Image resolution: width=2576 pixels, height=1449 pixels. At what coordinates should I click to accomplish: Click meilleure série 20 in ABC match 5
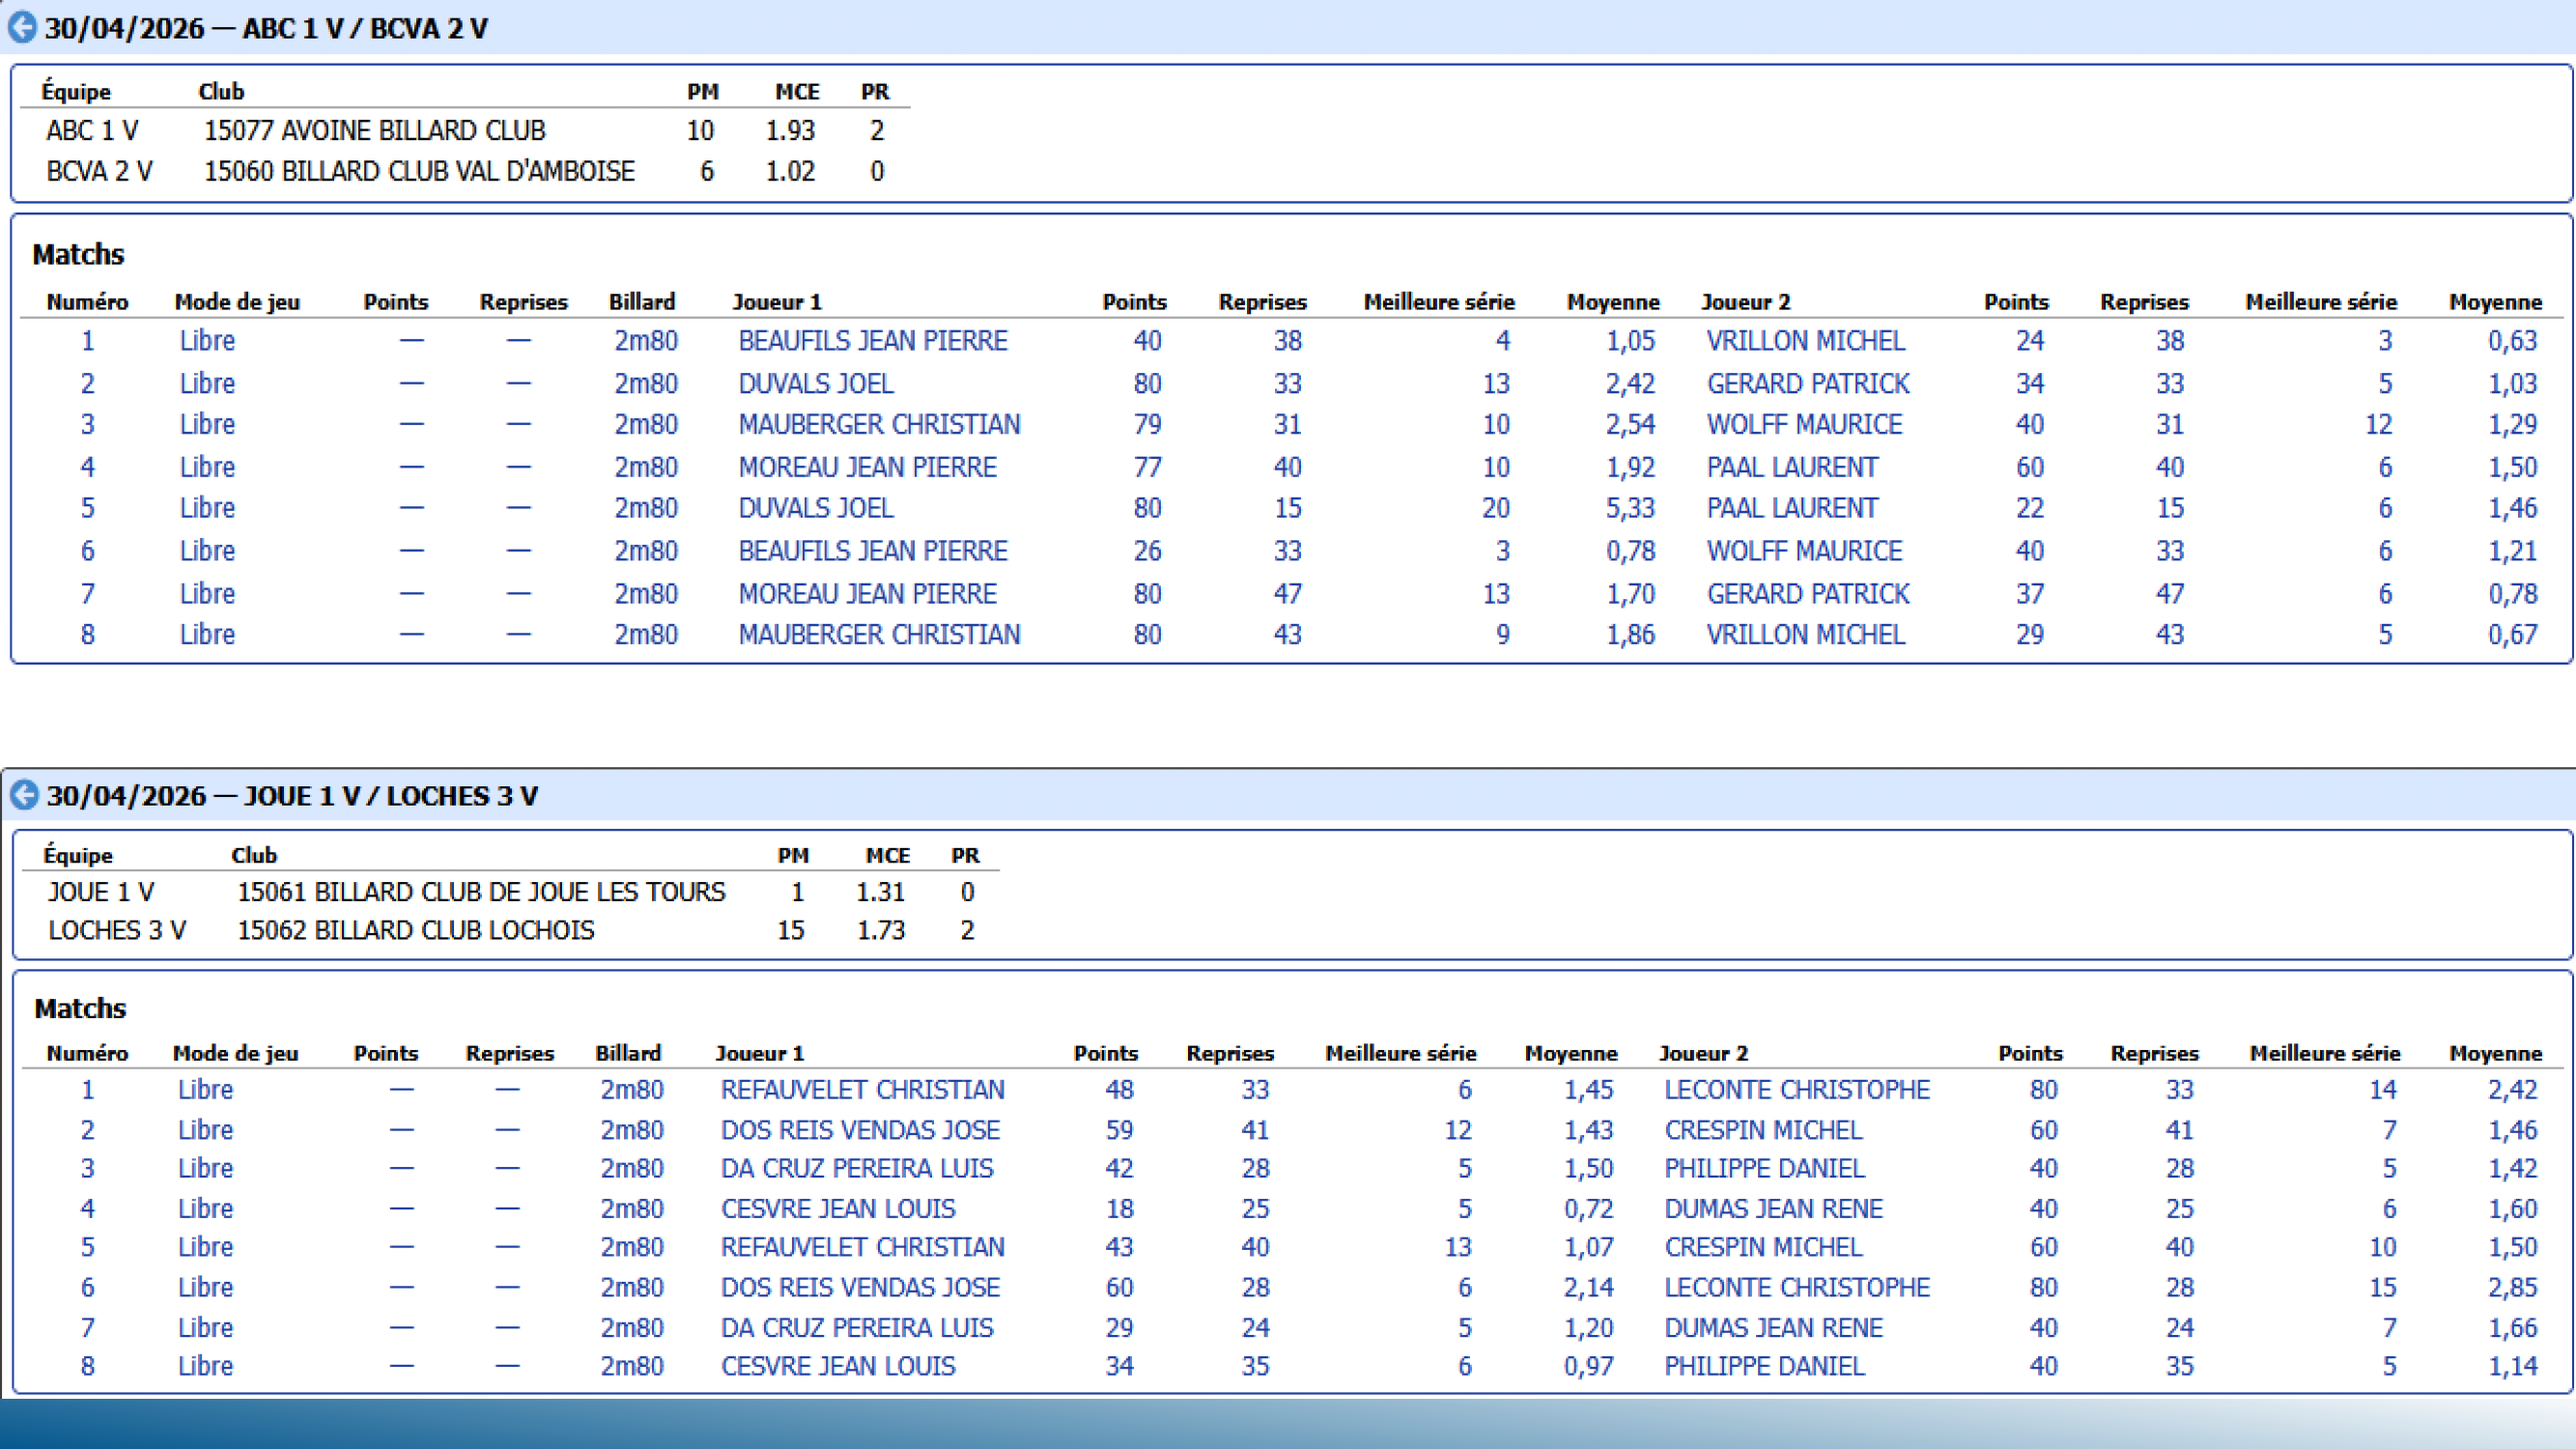click(1496, 509)
